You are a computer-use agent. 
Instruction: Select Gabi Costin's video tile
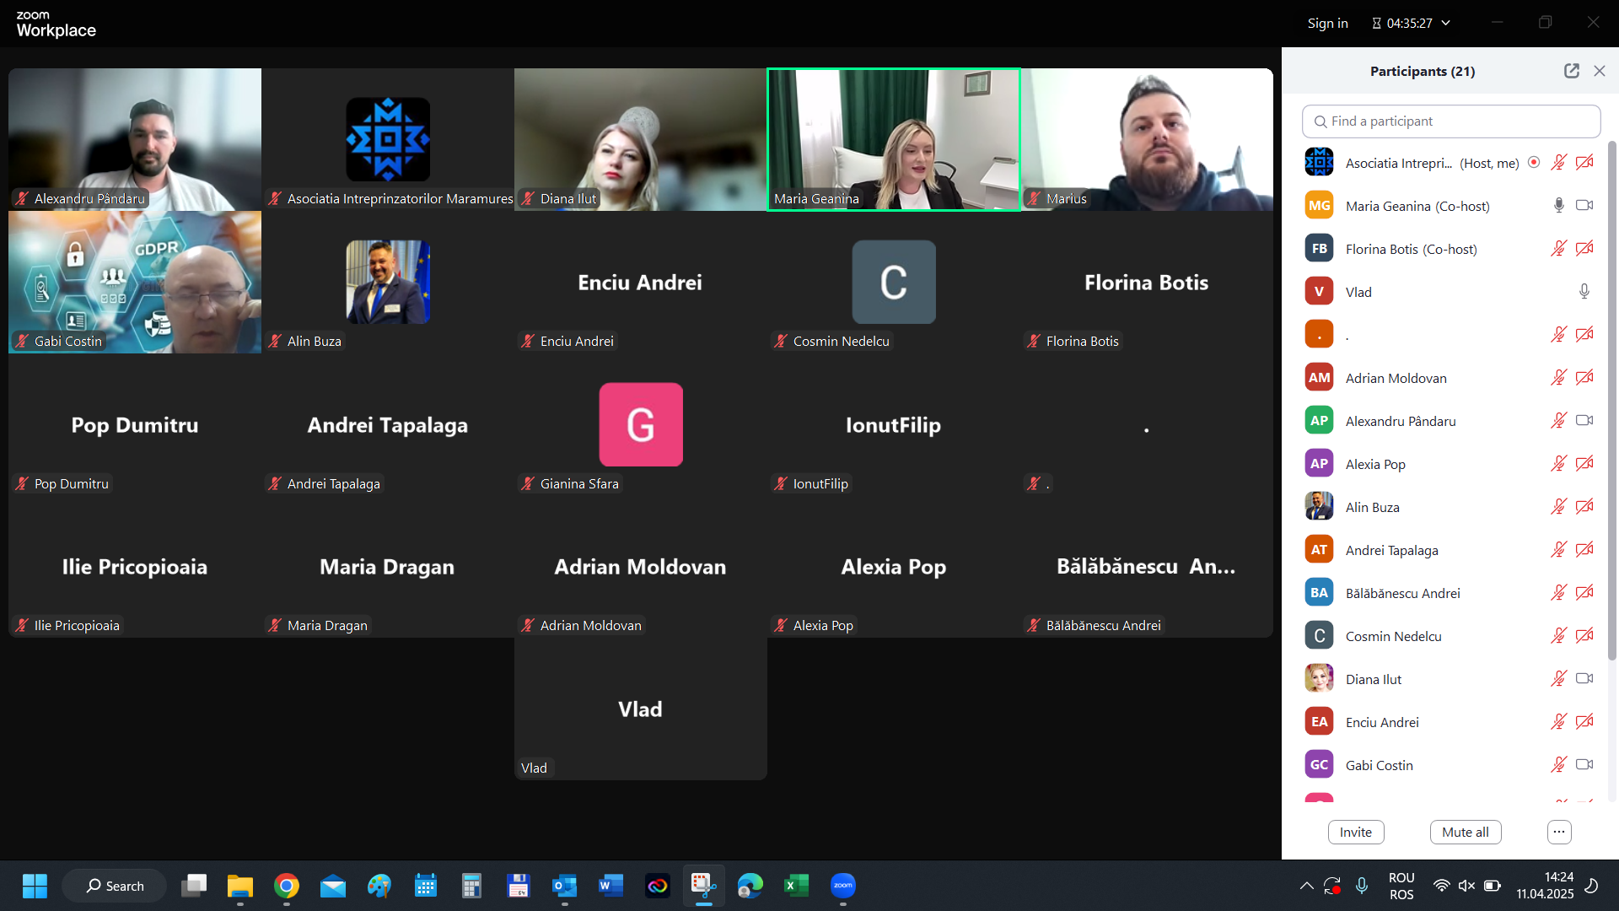coord(135,282)
